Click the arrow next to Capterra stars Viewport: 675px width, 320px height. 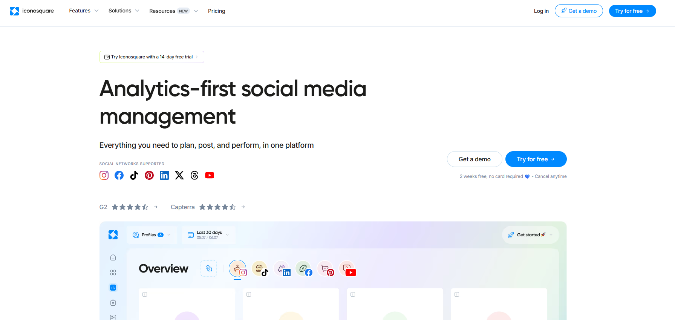tap(243, 207)
